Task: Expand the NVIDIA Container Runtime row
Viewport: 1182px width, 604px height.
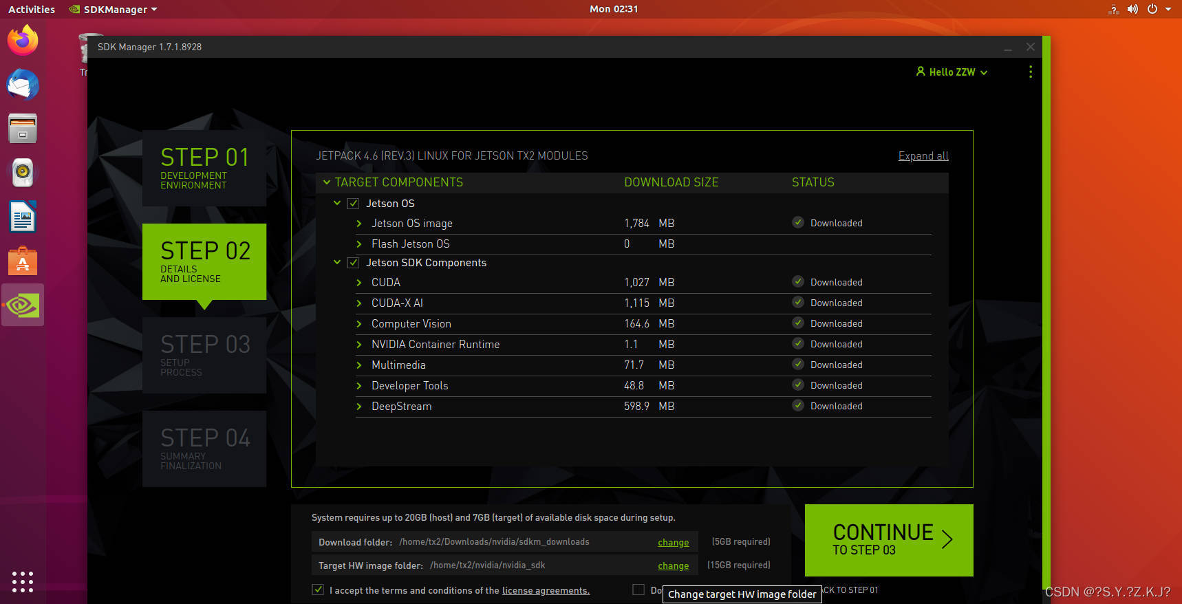Action: (359, 345)
